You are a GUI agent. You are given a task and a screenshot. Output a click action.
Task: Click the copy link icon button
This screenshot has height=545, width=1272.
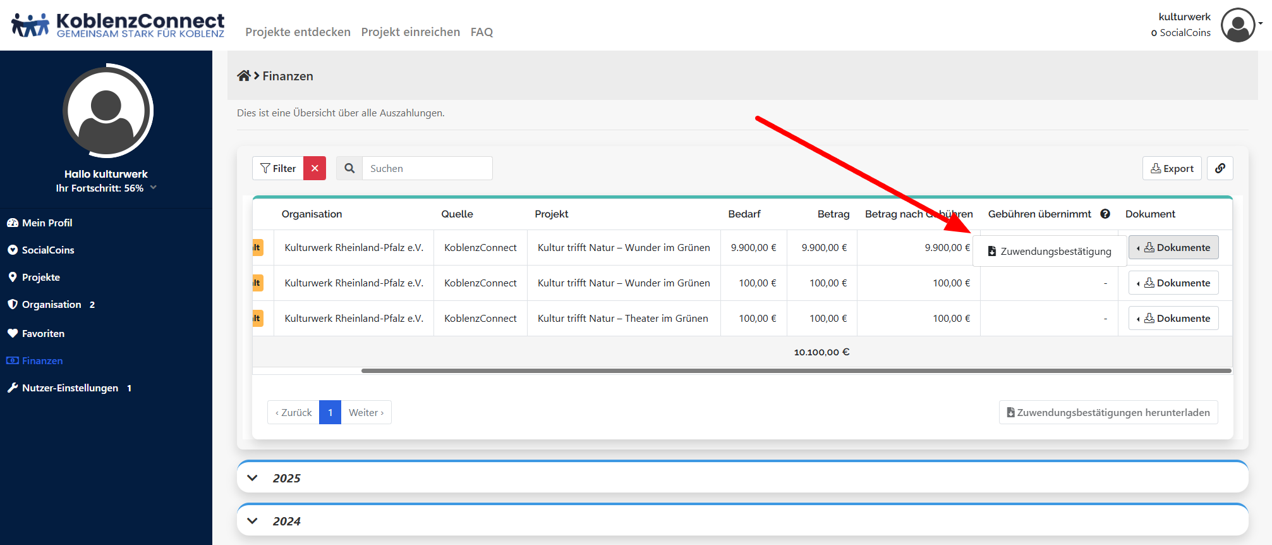pos(1220,168)
